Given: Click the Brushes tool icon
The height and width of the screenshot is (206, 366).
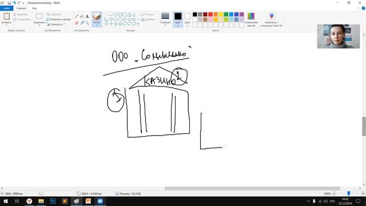Looking at the screenshot, I should point(97,17).
